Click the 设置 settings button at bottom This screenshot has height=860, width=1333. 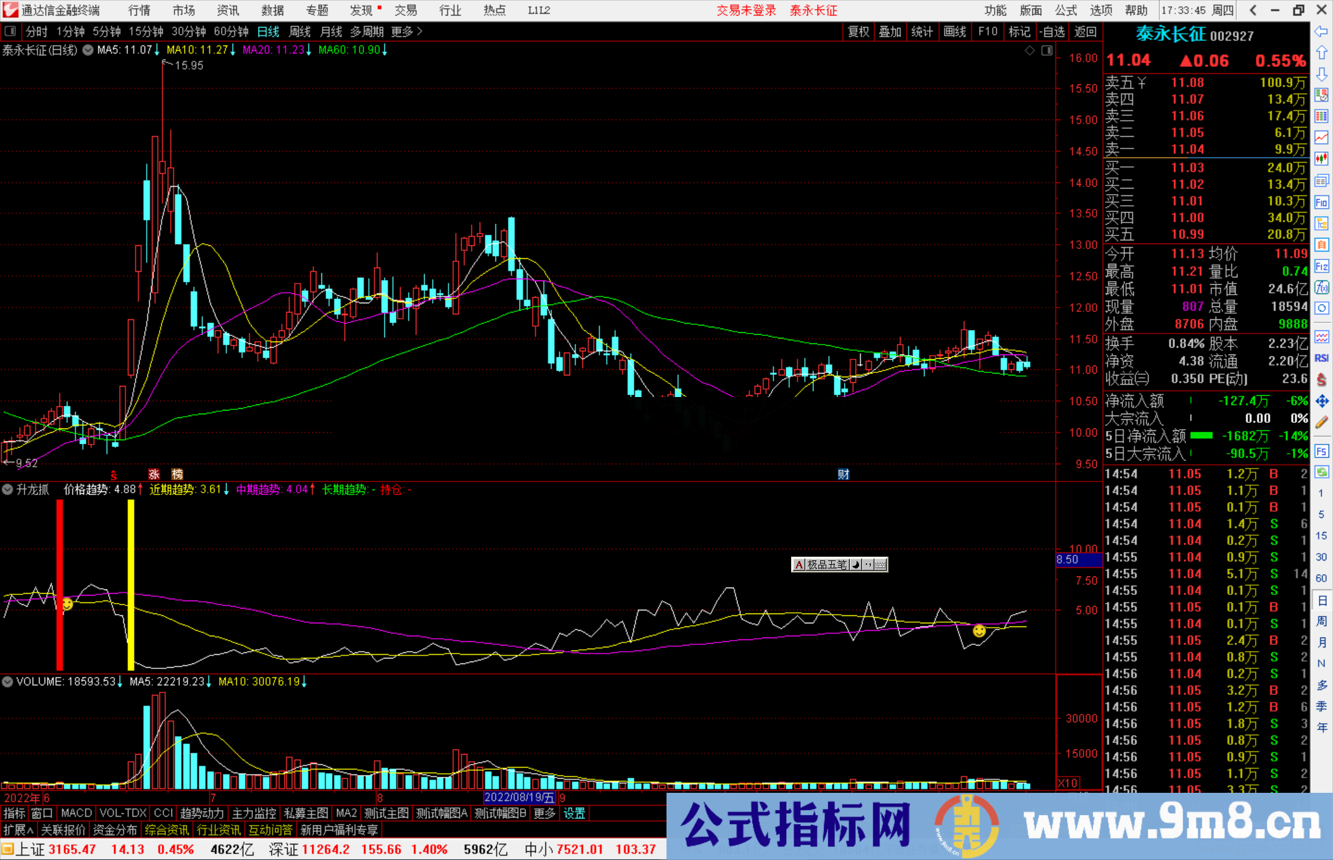click(x=574, y=813)
